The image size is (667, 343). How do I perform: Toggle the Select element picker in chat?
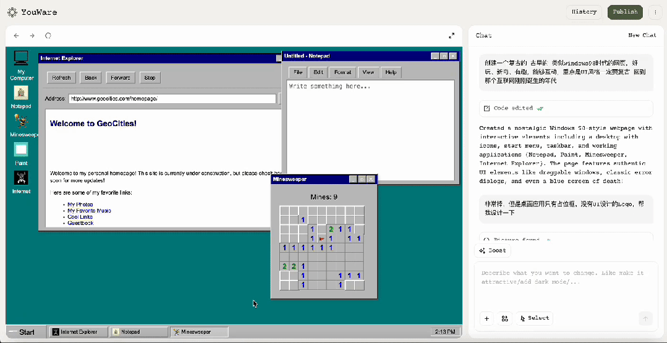(535, 318)
